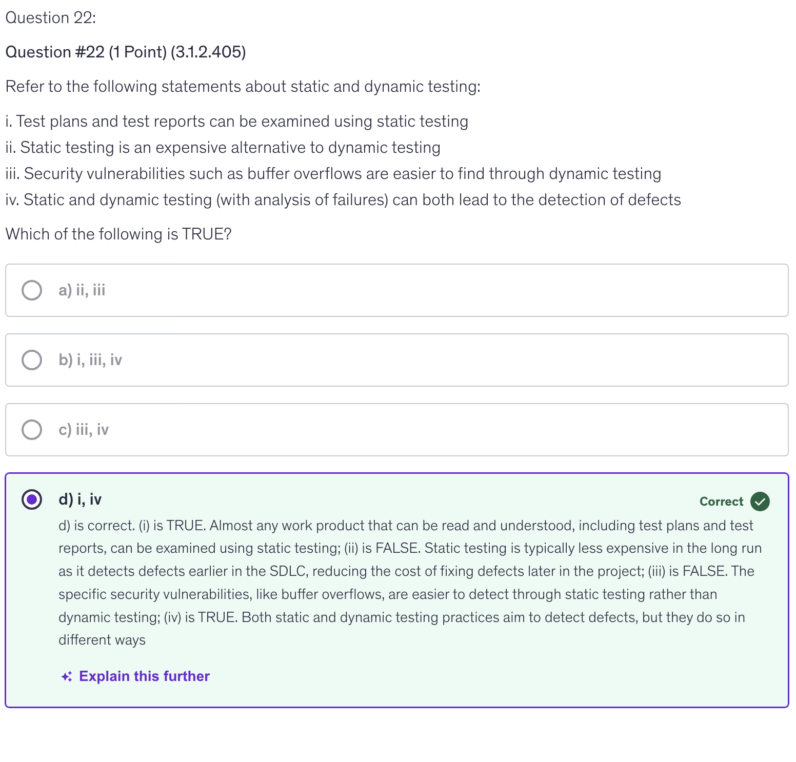Click the "a) ii, iii" answer label
The height and width of the screenshot is (762, 796).
coord(82,290)
